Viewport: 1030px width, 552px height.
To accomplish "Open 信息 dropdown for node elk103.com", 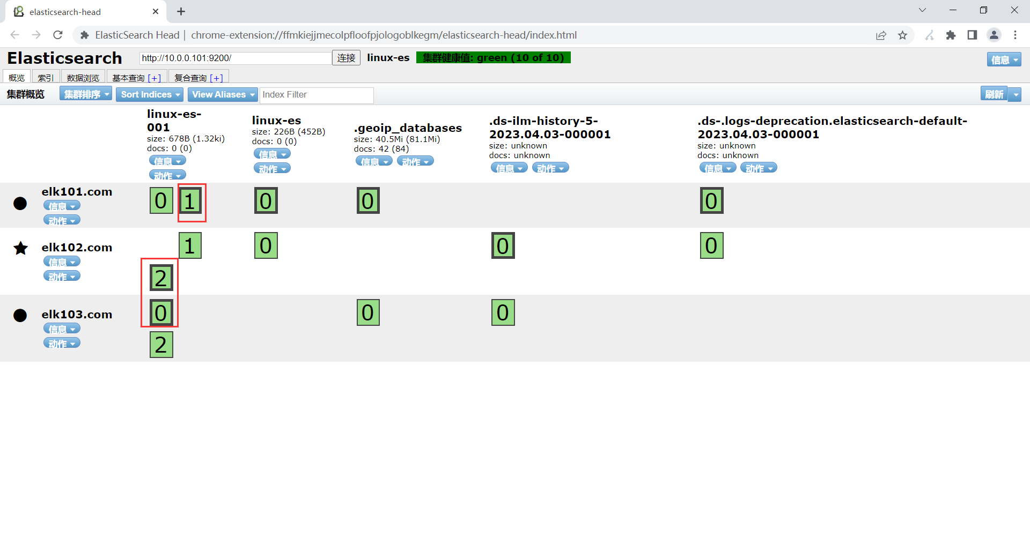I will coord(62,329).
